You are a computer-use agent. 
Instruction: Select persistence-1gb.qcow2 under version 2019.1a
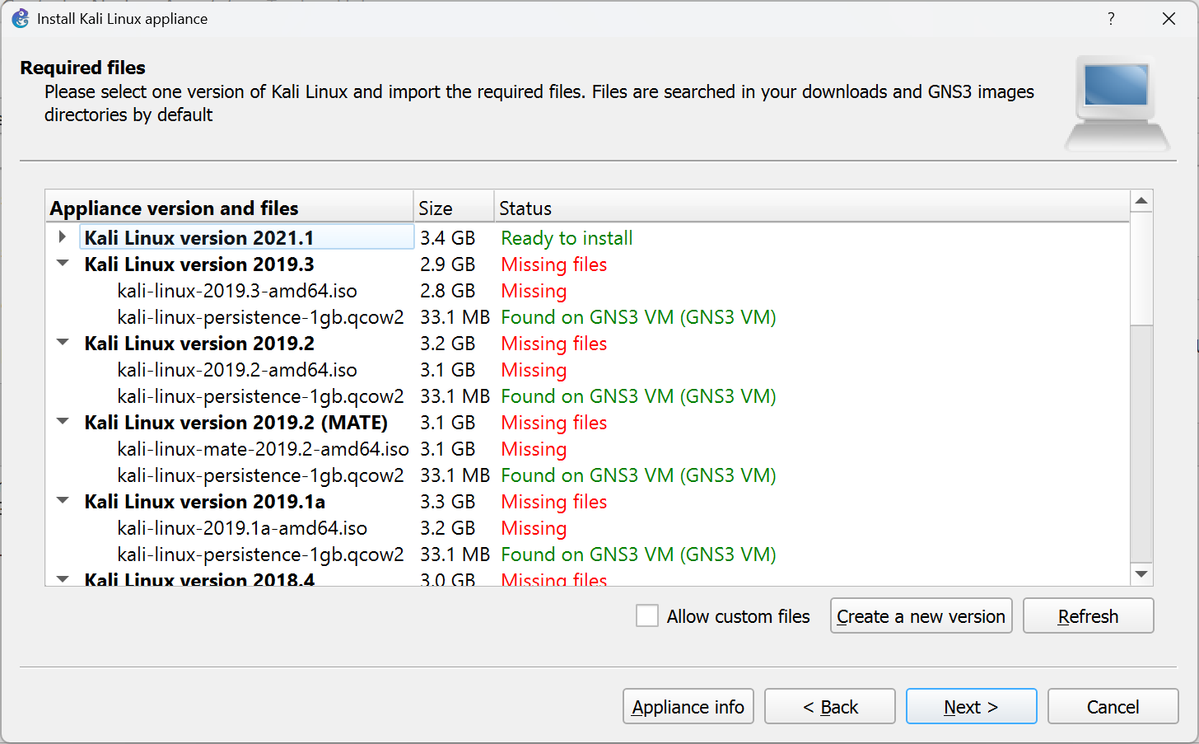(261, 554)
